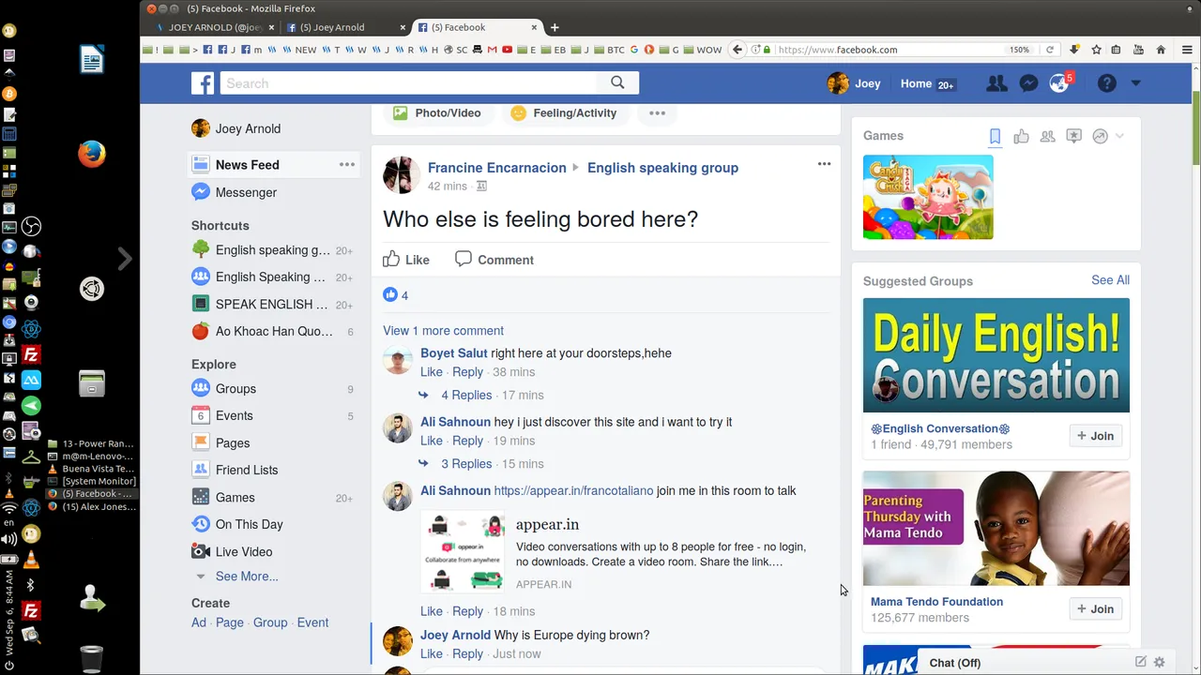The image size is (1201, 675).
Task: Bookmark page with Firefox star icon
Action: pyautogui.click(x=1096, y=50)
